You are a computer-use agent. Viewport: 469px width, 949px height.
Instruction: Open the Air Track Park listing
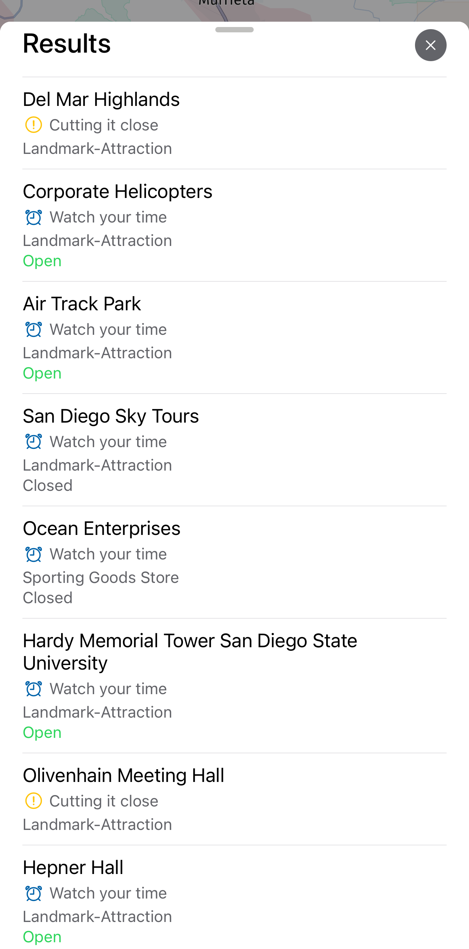click(x=82, y=304)
